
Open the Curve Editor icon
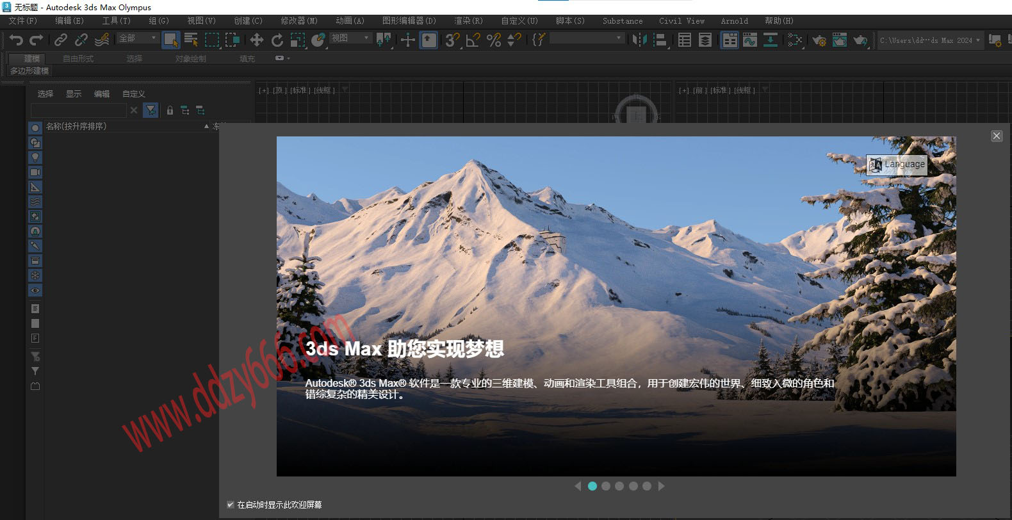coord(749,40)
